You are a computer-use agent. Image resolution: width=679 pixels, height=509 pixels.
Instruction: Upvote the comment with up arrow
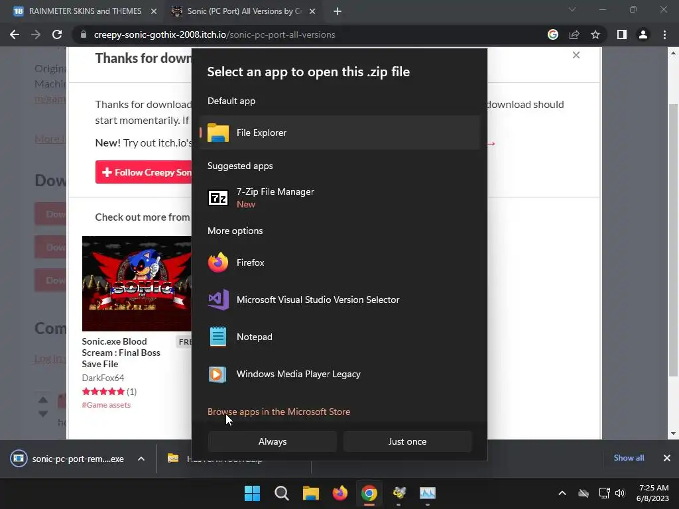tap(43, 400)
